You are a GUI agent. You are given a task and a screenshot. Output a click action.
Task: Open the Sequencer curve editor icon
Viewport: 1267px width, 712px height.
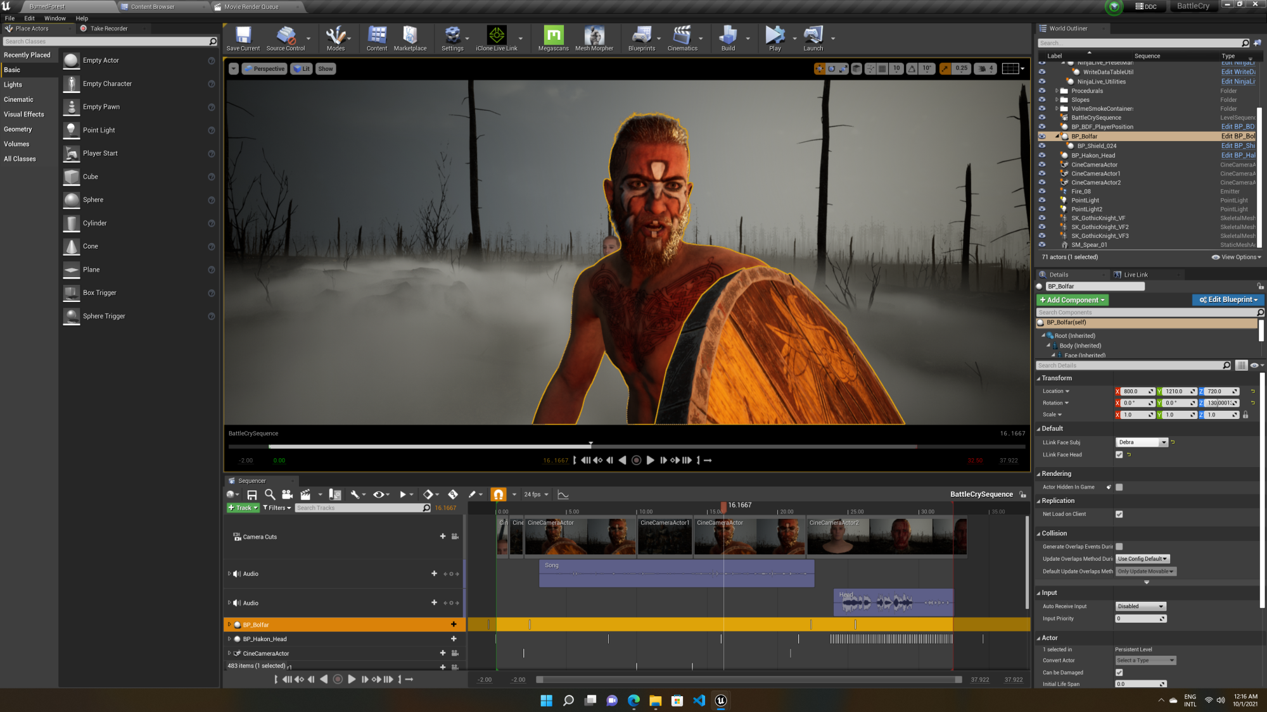(563, 494)
